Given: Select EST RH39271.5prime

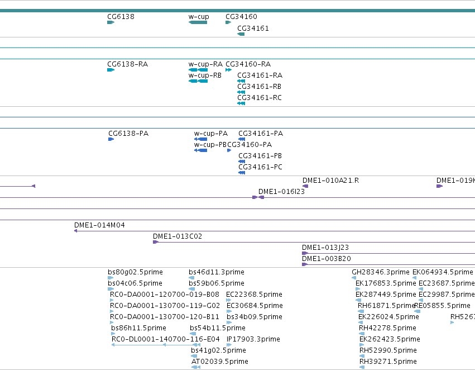Looking at the screenshot, I should [x=388, y=362].
